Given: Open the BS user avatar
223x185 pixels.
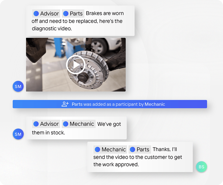Looking at the screenshot, I should (201, 167).
